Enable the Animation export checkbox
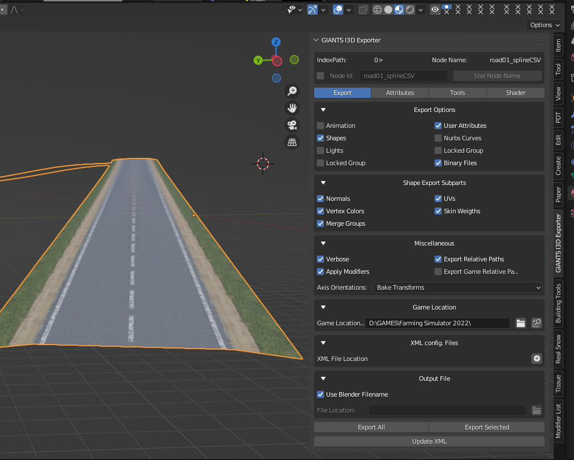Viewport: 574px width, 460px height. coord(320,126)
